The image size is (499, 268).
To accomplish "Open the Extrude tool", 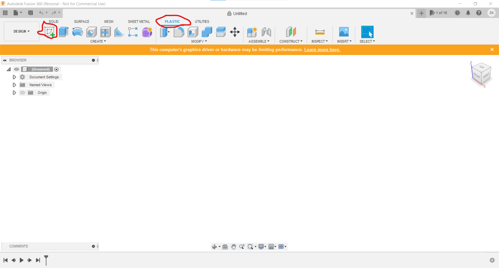I will pyautogui.click(x=63, y=32).
